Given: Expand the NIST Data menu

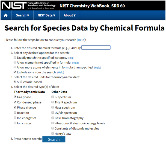Looking at the screenshot, I should pyautogui.click(x=46, y=15).
